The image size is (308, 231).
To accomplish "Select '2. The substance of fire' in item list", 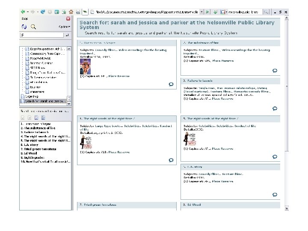I will coord(38,128).
